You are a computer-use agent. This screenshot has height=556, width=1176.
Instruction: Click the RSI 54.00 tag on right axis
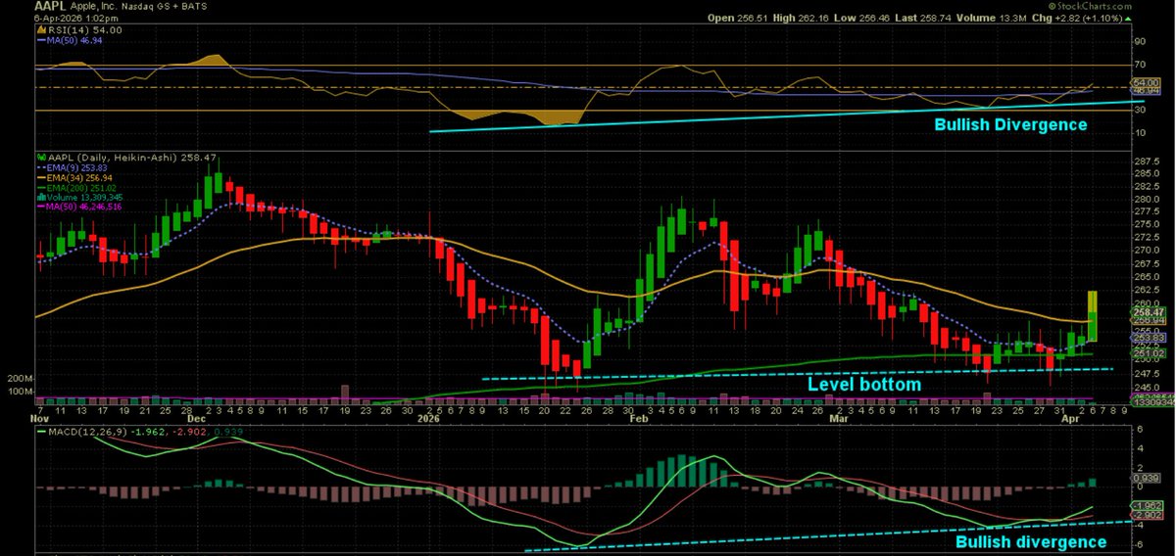[x=1145, y=81]
